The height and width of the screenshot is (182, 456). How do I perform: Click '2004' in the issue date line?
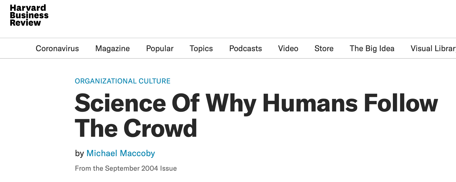click(150, 168)
